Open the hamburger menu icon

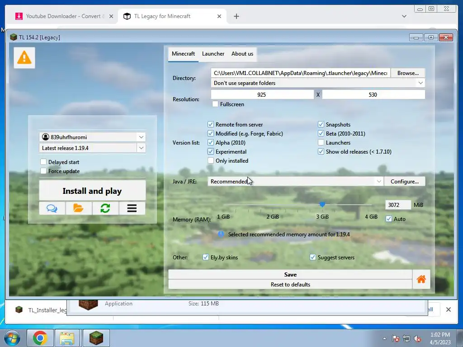coord(132,208)
